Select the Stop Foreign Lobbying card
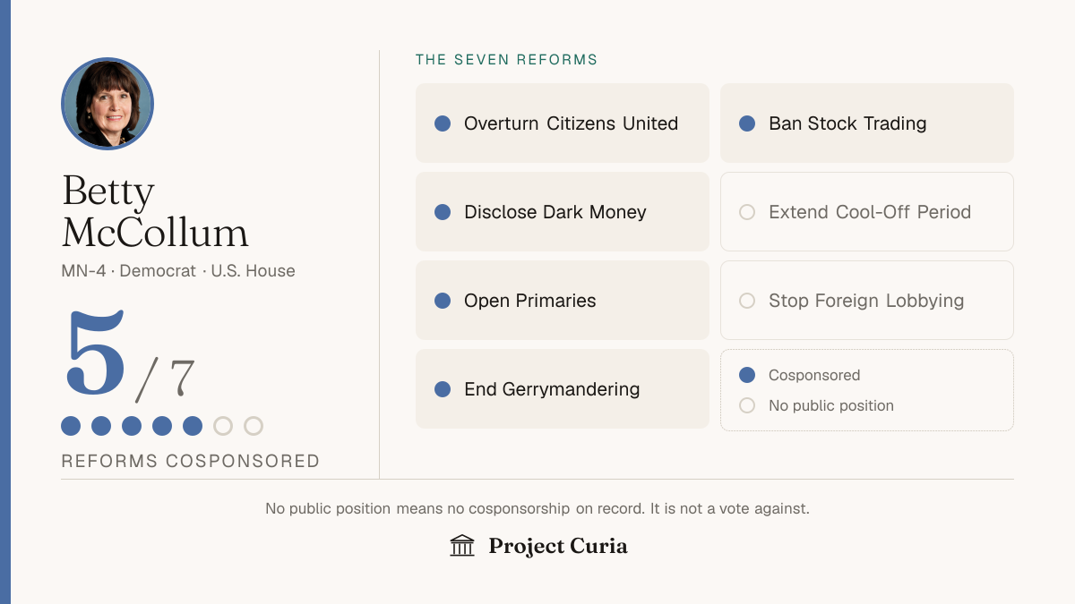Screen dimensions: 1075x604 (867, 301)
